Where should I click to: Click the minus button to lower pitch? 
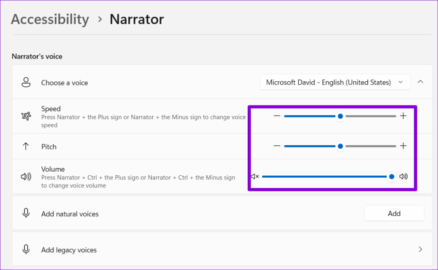coord(277,146)
